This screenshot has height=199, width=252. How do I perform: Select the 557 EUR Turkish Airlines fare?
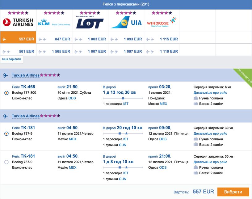(18, 37)
